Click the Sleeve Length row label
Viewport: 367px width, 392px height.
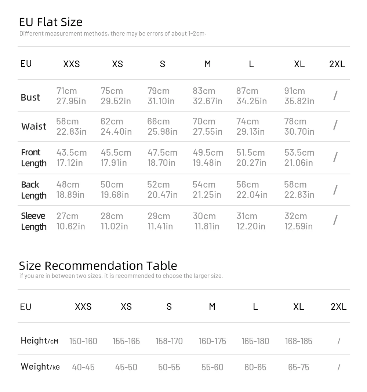pos(34,221)
